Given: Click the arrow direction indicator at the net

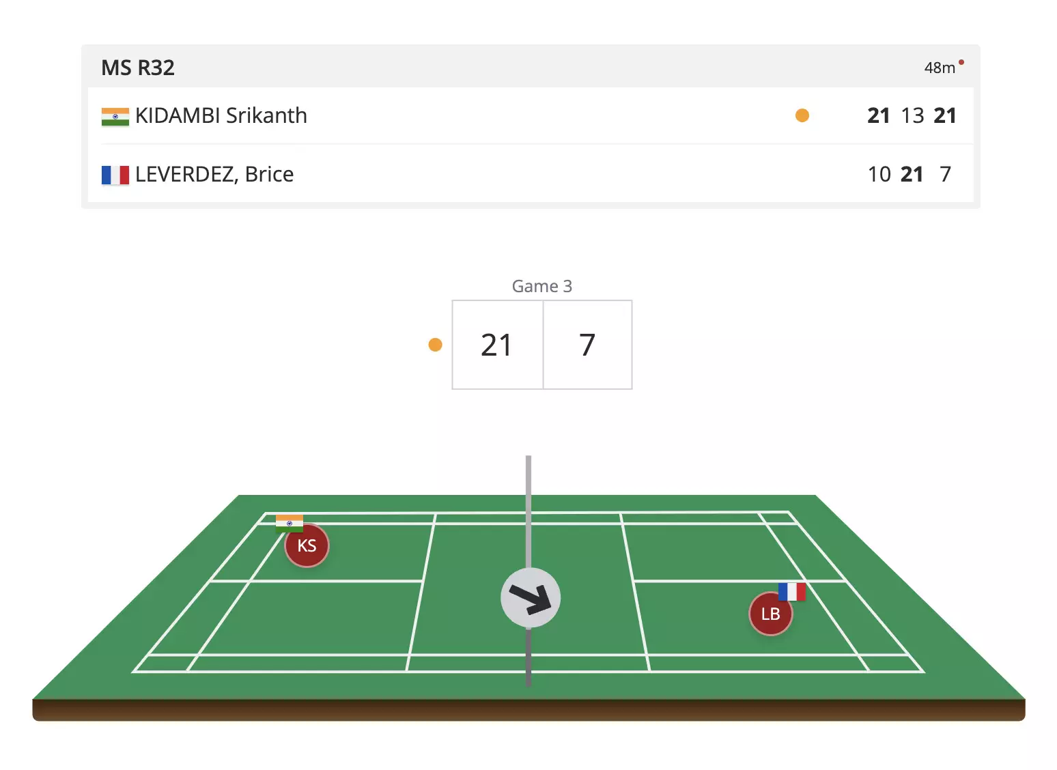Looking at the screenshot, I should [x=531, y=598].
